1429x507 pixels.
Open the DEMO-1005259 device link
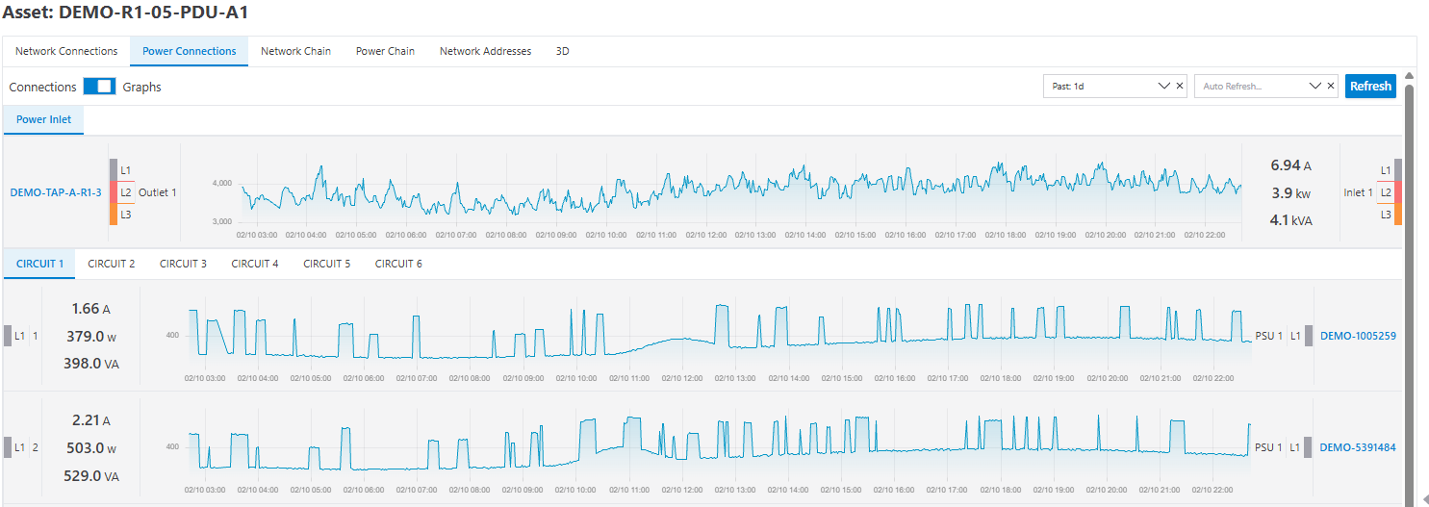[x=1358, y=336]
